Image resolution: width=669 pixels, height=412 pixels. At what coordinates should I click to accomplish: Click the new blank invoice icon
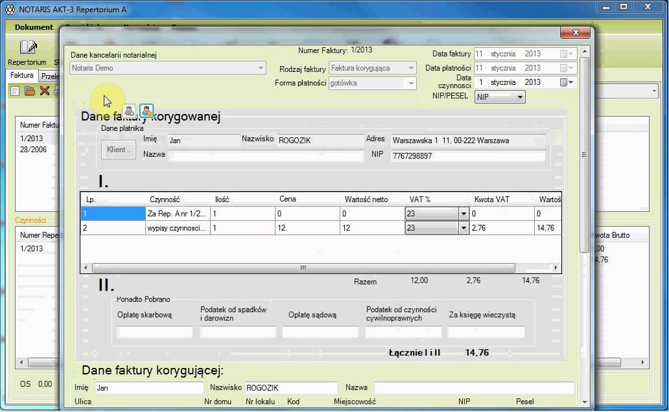coord(15,91)
